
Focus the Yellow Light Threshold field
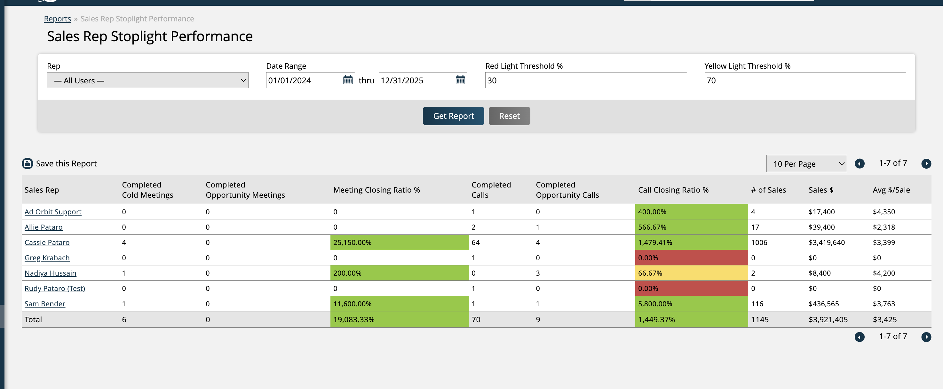click(x=804, y=80)
